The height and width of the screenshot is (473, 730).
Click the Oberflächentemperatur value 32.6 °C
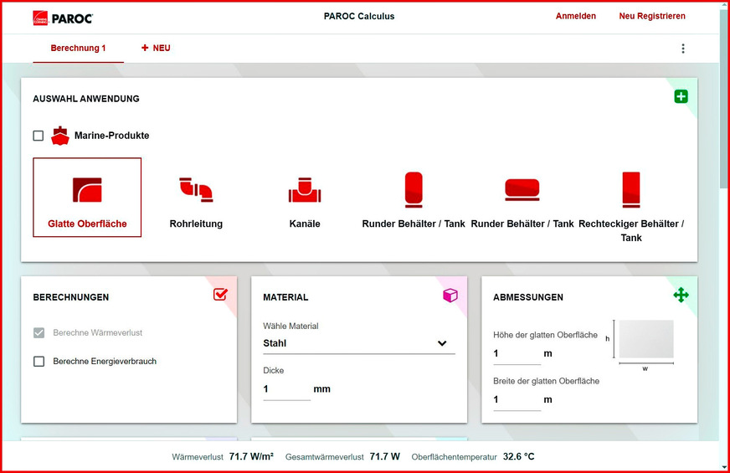[519, 457]
